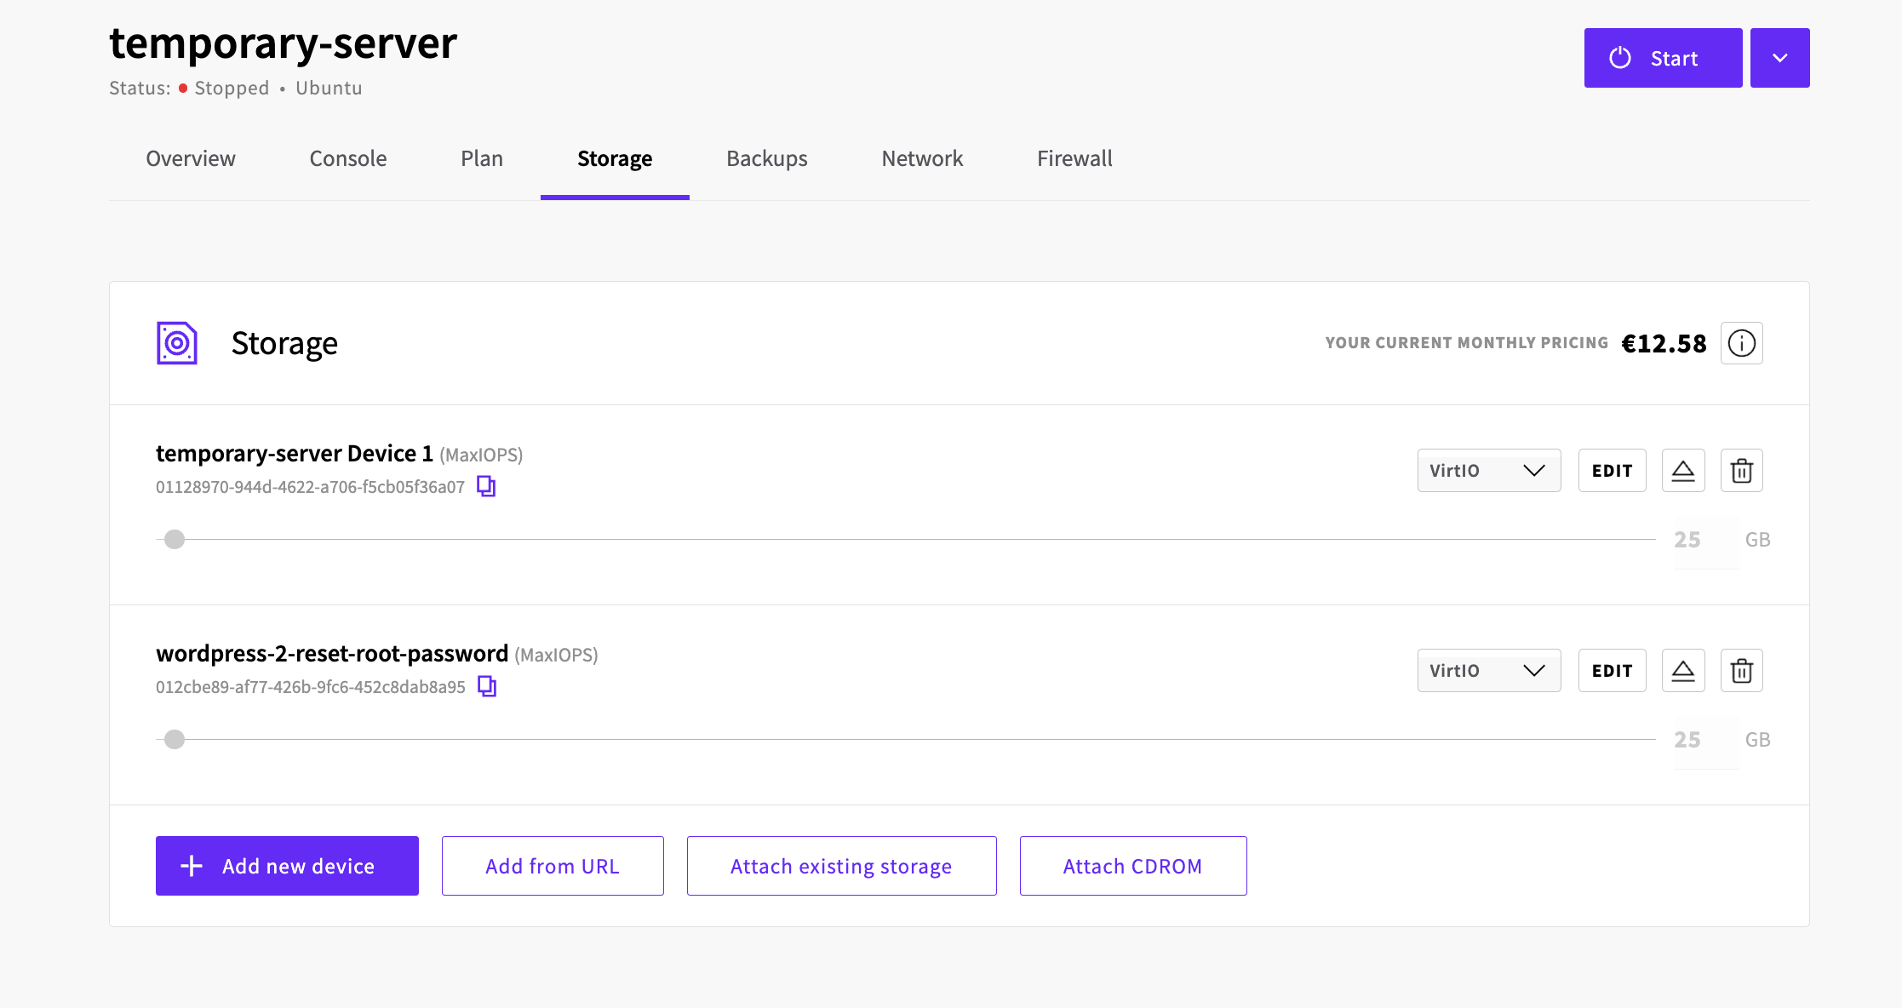Viewport: 1902px width, 1008px height.
Task: Start the temporary-server
Action: (1664, 58)
